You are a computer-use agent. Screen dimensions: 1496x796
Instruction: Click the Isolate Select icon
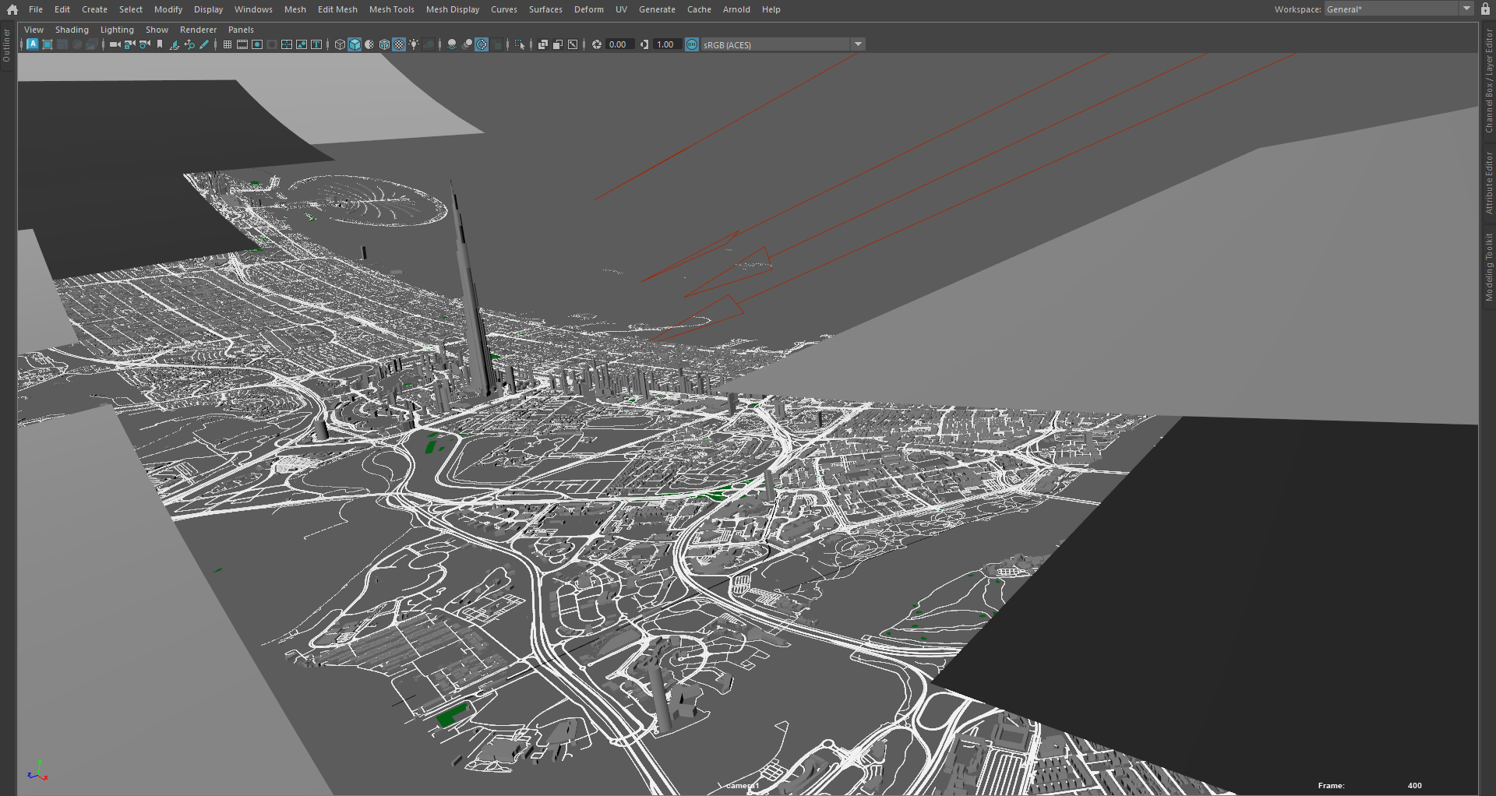520,44
